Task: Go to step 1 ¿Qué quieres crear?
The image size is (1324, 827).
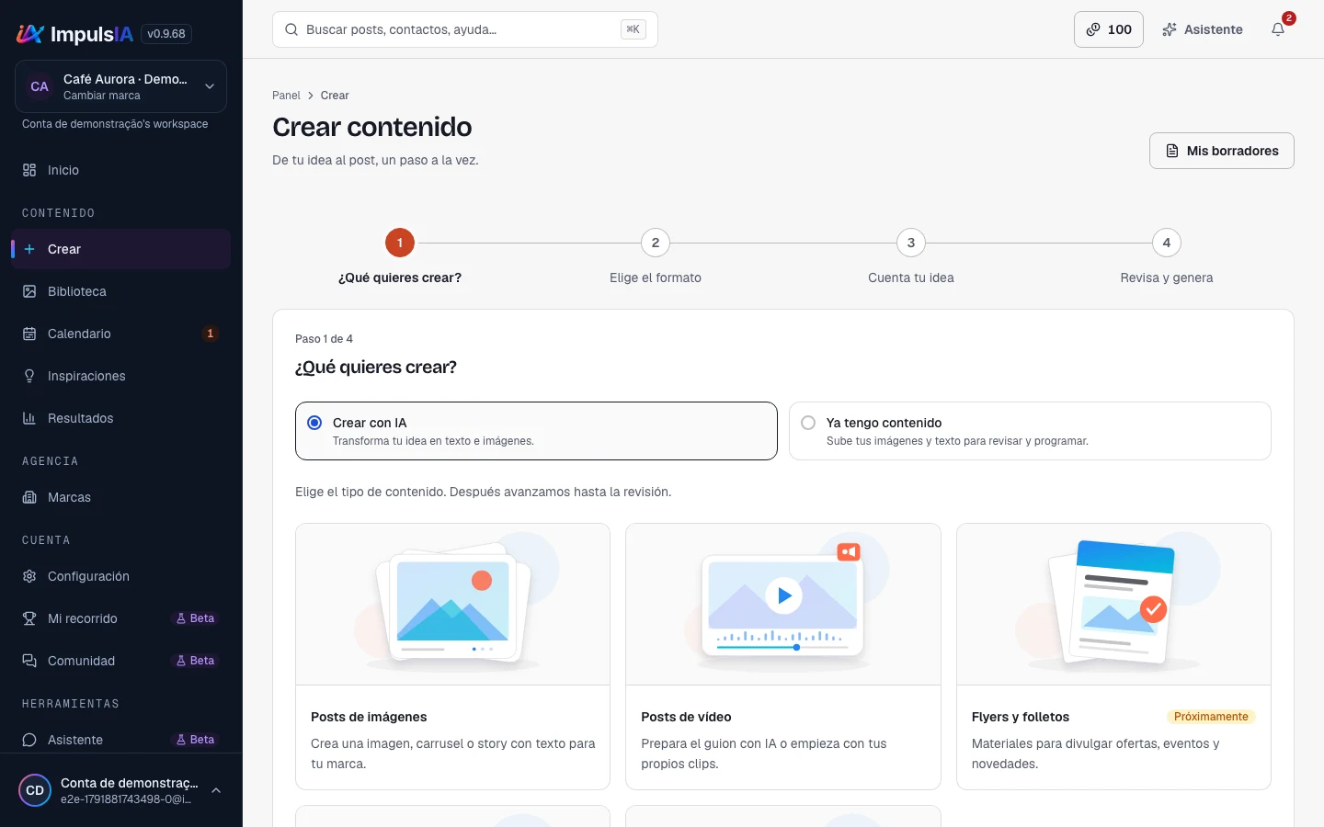Action: coord(400,243)
